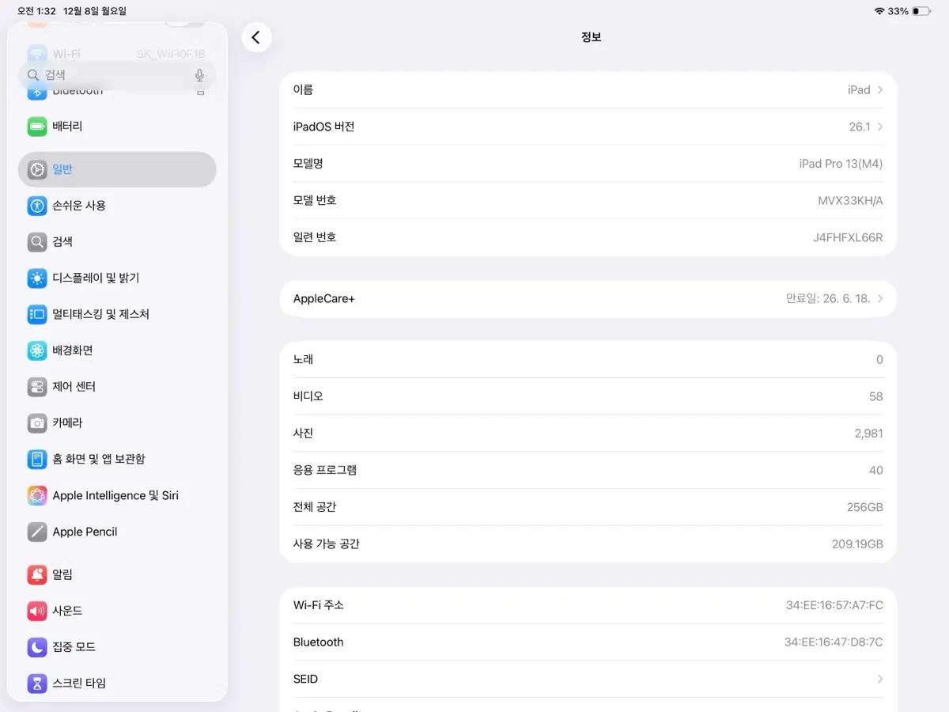Open the 배터리 settings menu
This screenshot has height=712, width=949.
coord(117,127)
